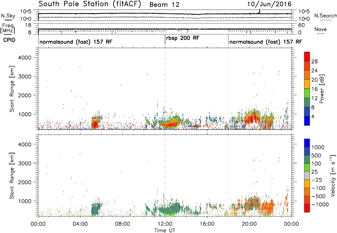Click the "rbsp 200 RF" mode label
This screenshot has height=233, width=337.
[183, 38]
